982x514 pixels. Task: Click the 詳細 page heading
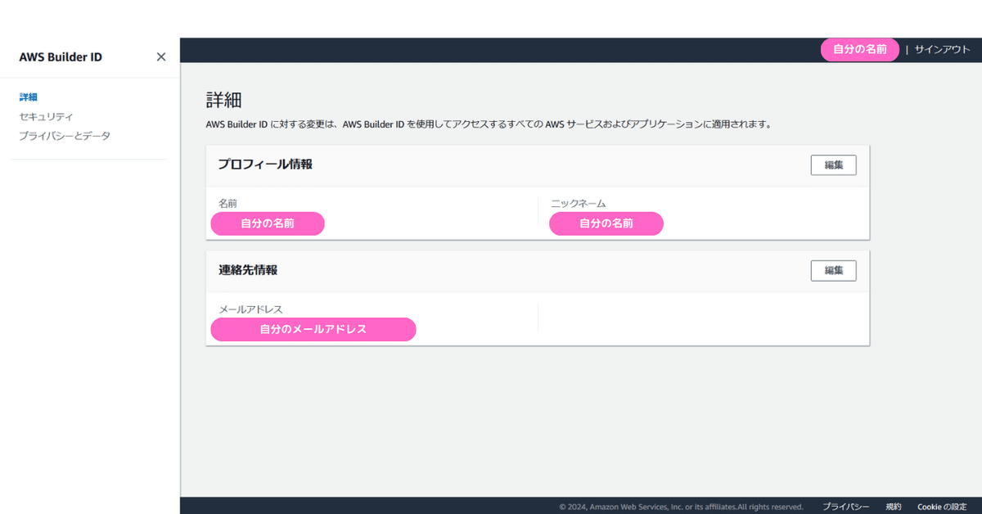point(224,101)
